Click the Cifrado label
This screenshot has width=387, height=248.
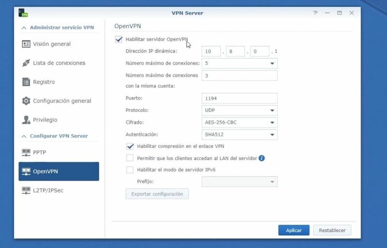[135, 122]
